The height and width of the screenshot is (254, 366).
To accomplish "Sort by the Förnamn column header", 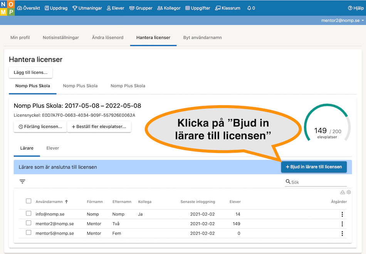I will point(95,202).
